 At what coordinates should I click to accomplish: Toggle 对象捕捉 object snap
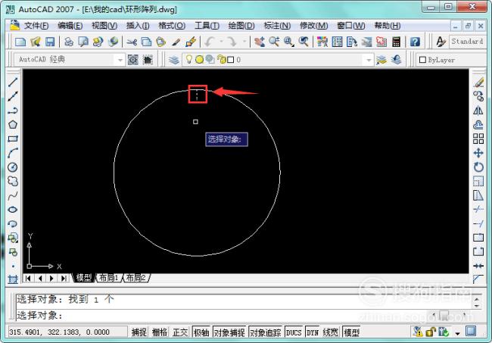pyautogui.click(x=229, y=332)
